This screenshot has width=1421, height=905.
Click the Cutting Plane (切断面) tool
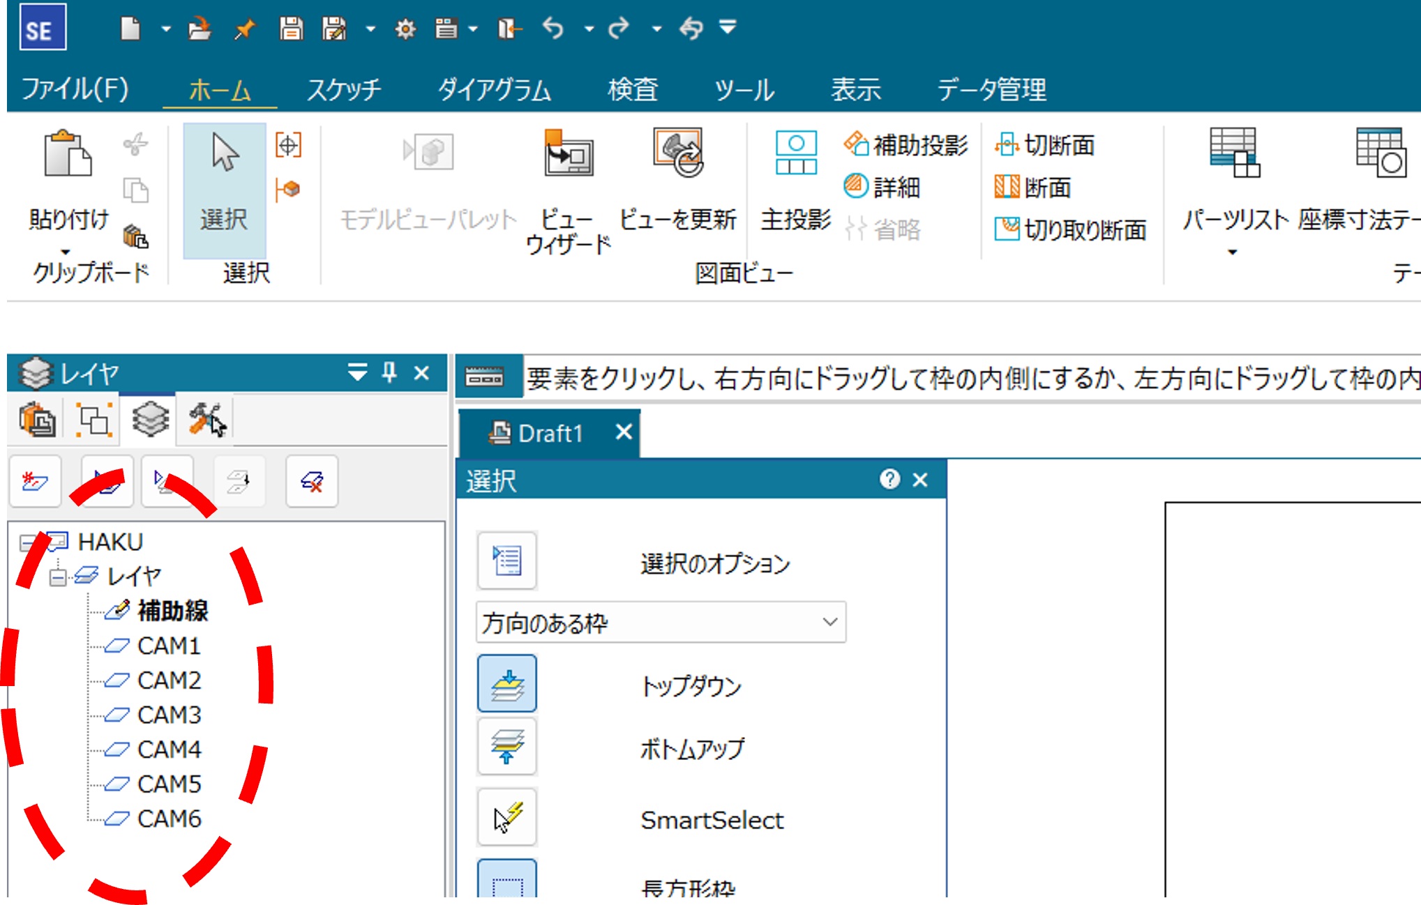[1006, 144]
